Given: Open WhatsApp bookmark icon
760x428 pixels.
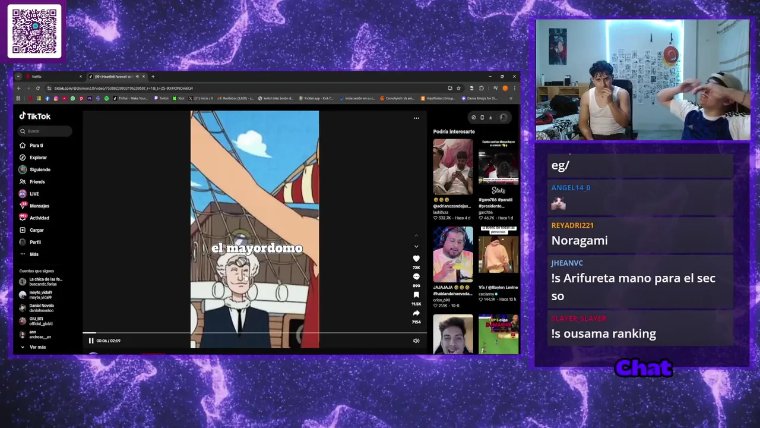Looking at the screenshot, I should click(x=72, y=98).
